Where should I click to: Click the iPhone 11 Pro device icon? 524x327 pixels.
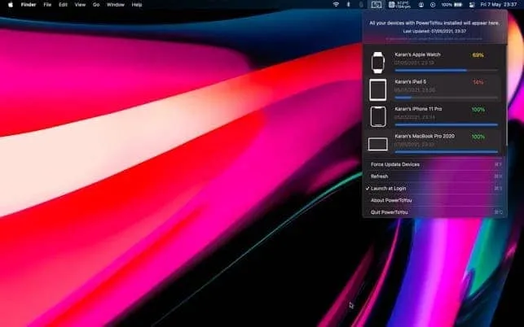point(377,116)
